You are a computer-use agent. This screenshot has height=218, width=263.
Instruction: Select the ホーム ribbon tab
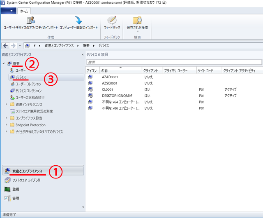(24, 11)
